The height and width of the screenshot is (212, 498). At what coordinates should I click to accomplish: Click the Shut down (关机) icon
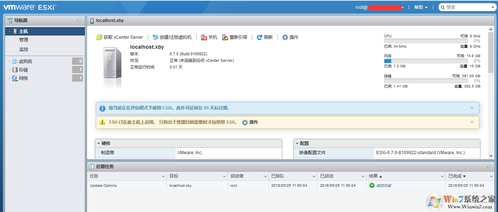203,37
